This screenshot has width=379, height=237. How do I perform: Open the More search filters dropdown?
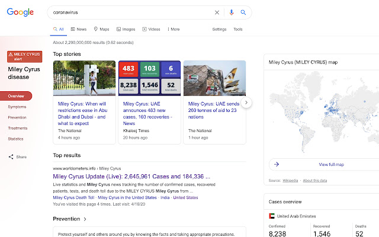coord(174,29)
